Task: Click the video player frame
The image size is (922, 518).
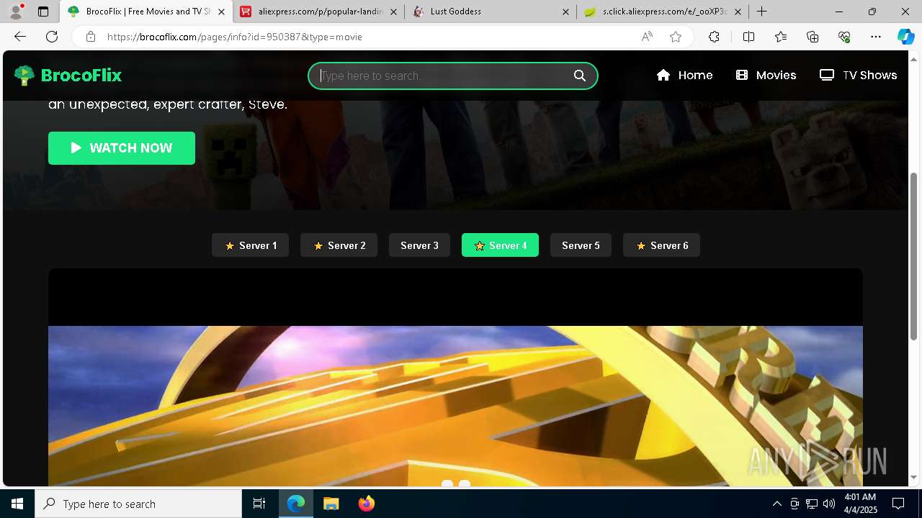Action: [455, 378]
